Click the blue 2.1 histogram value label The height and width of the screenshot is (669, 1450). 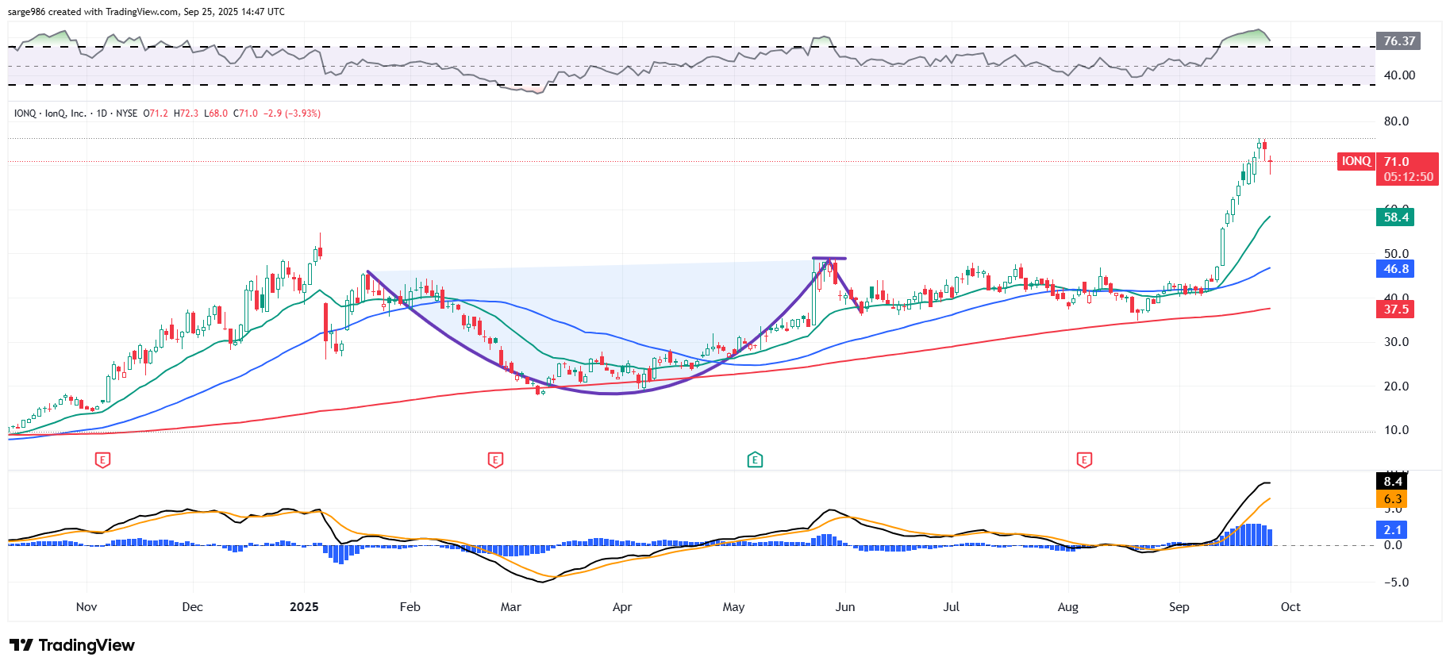click(1392, 530)
